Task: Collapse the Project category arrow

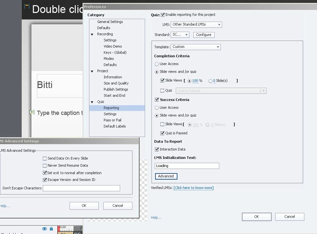Action: coord(92,71)
